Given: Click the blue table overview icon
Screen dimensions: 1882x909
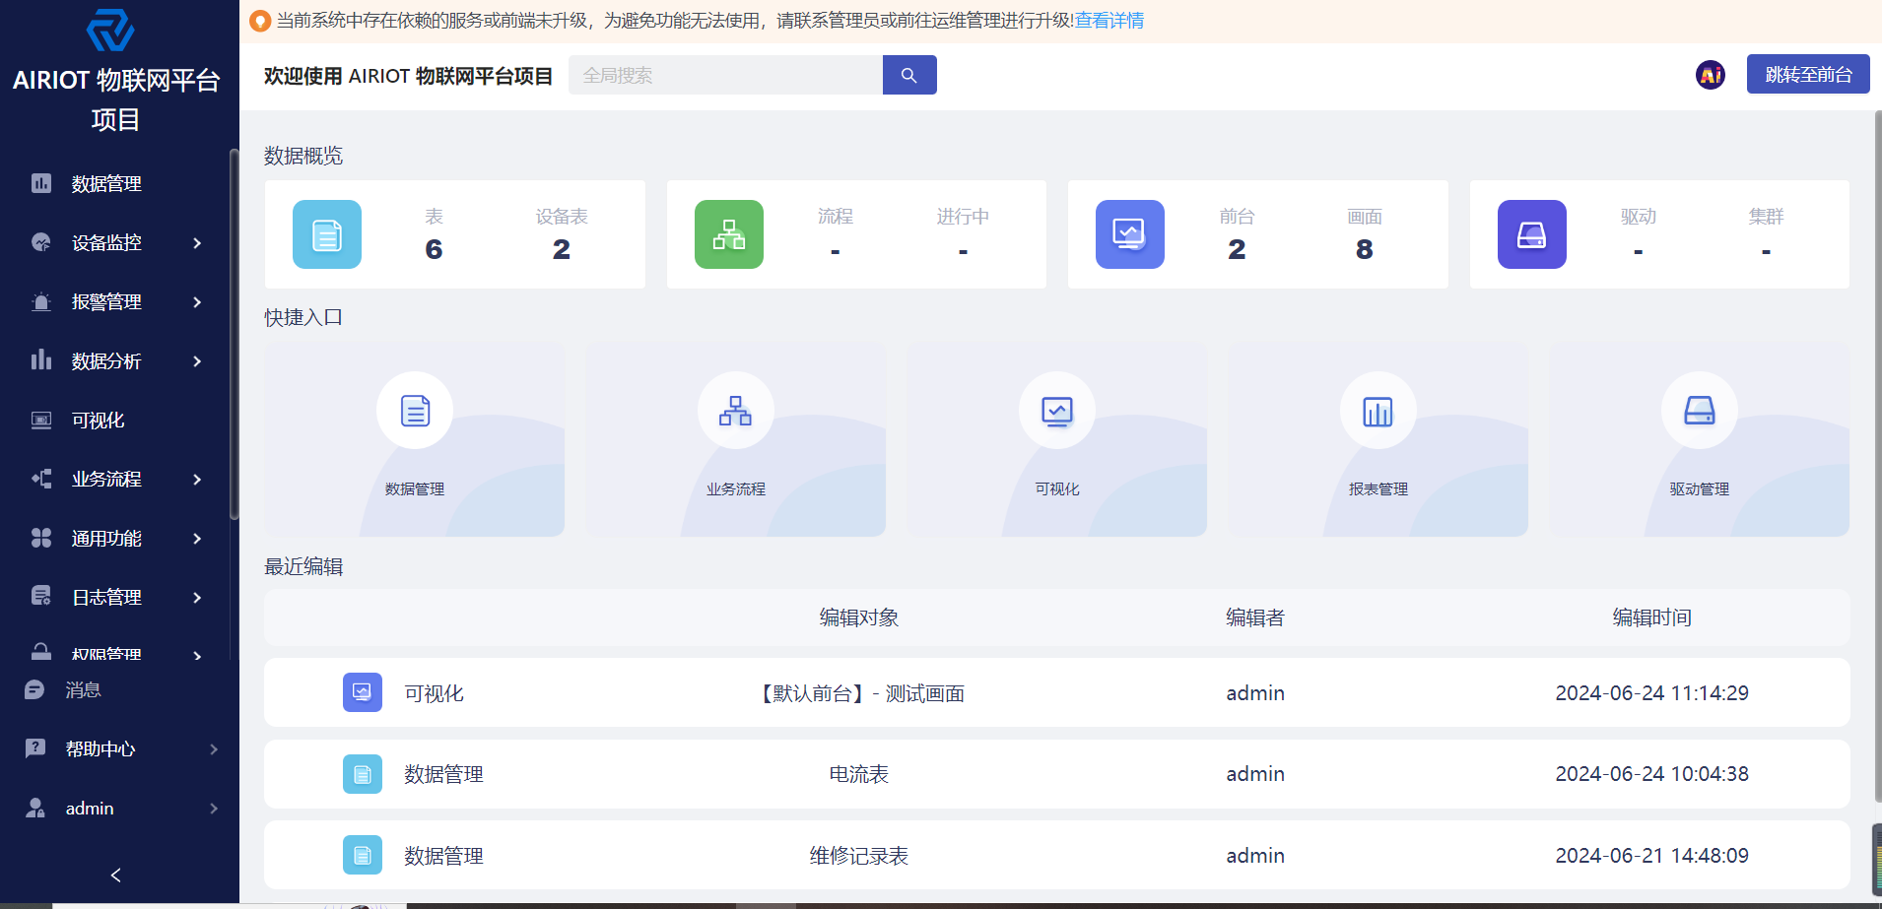Looking at the screenshot, I should 327,234.
